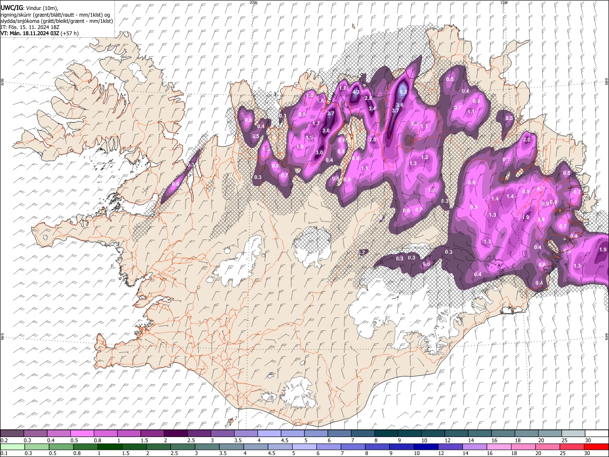The image size is (609, 457).
Task: Click the 1.7 precipitation value label
Action: tap(316, 124)
